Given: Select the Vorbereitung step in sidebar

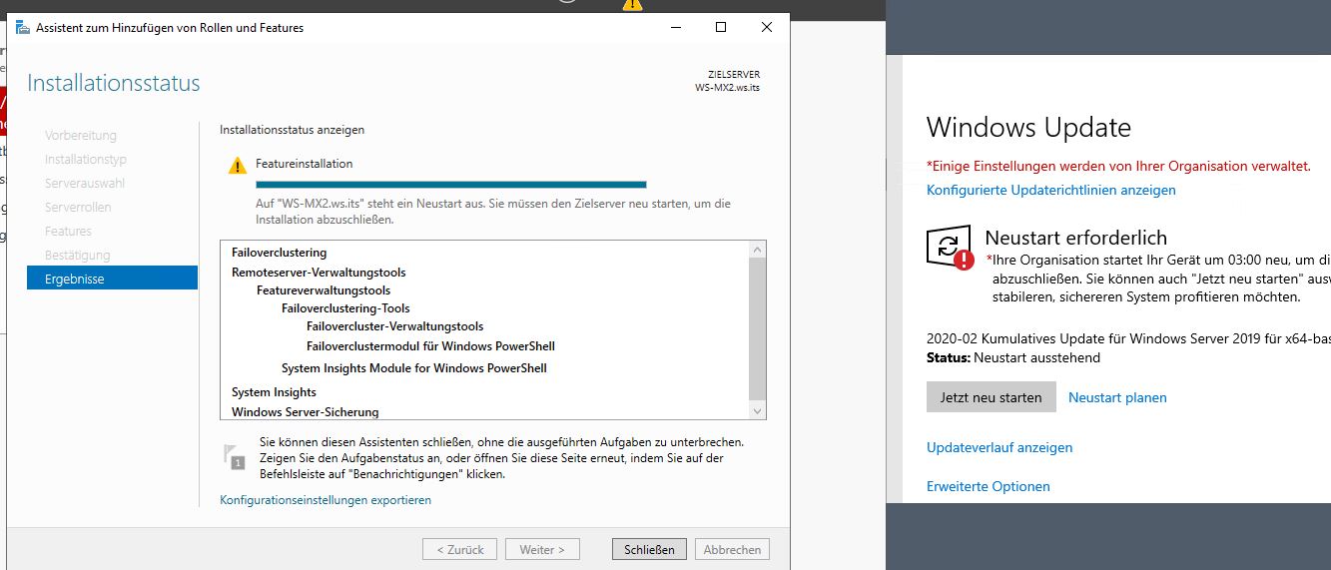Looking at the screenshot, I should pyautogui.click(x=81, y=135).
